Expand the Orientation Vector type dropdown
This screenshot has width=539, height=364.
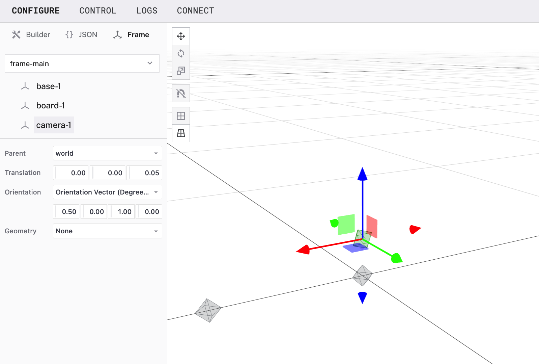(107, 192)
